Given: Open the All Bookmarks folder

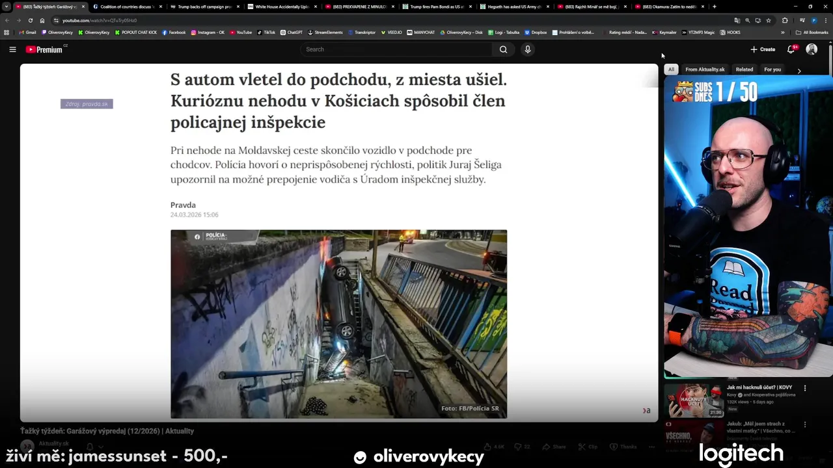Looking at the screenshot, I should coord(812,32).
